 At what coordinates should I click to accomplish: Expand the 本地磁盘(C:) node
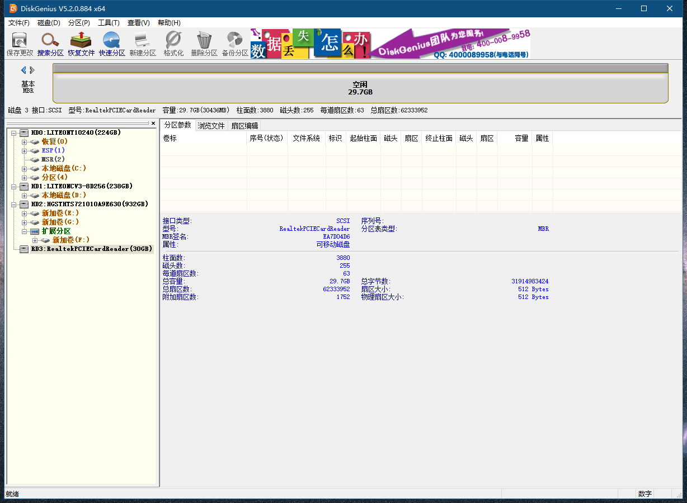24,168
